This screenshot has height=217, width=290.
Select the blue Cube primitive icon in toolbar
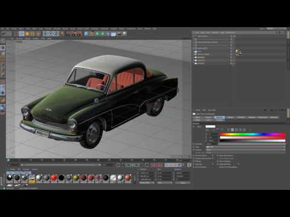pyautogui.click(x=86, y=34)
